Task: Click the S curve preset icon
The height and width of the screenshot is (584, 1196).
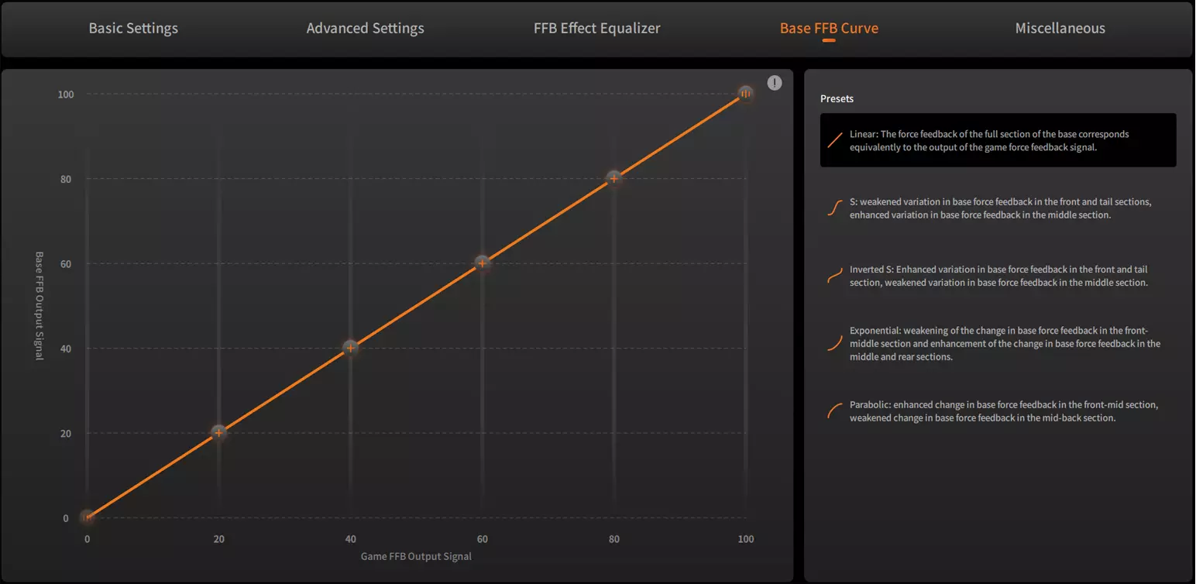Action: point(834,208)
